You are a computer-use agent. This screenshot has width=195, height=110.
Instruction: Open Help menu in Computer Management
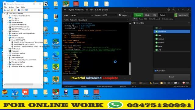pyautogui.click(x=23, y=7)
